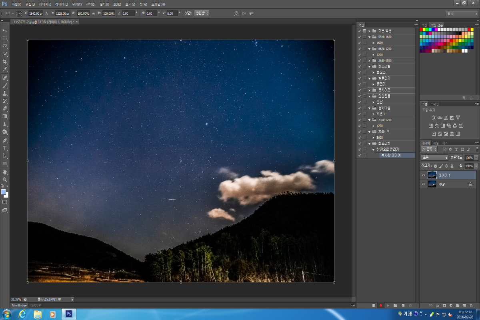Click the X position input field
Image resolution: width=480 pixels, height=320 pixels.
pos(36,13)
